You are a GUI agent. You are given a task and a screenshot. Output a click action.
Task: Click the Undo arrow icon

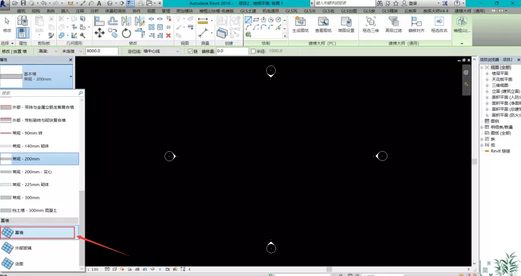(44, 3)
